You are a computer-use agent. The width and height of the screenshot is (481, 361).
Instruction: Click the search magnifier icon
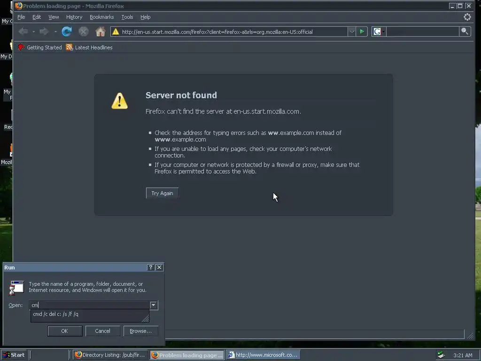point(465,31)
